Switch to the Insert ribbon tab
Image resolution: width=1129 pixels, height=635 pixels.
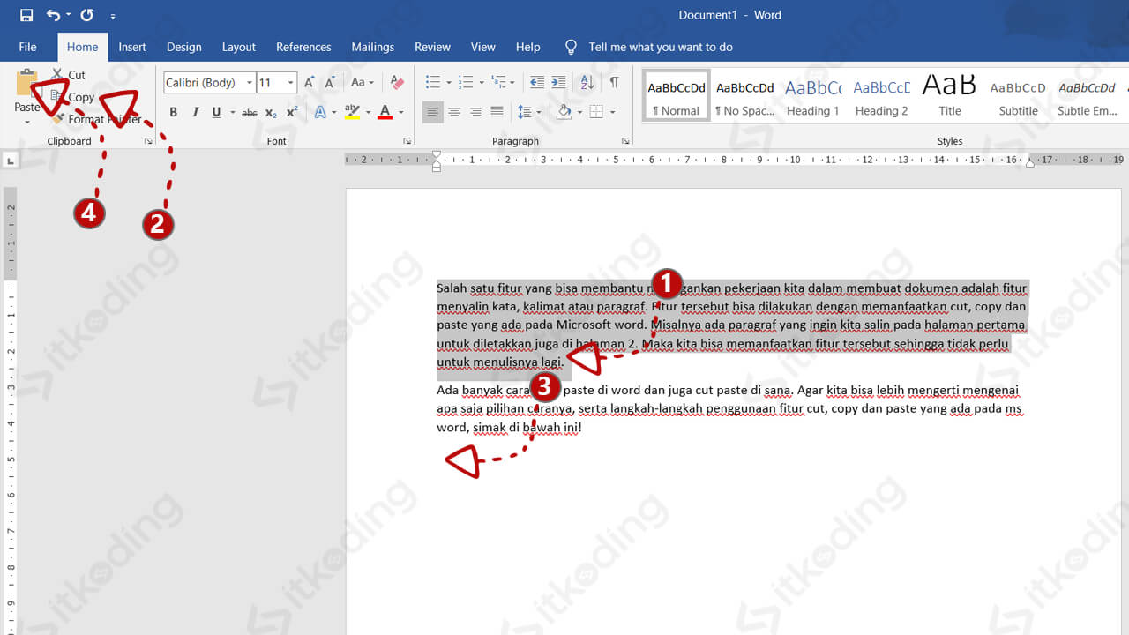coord(131,47)
